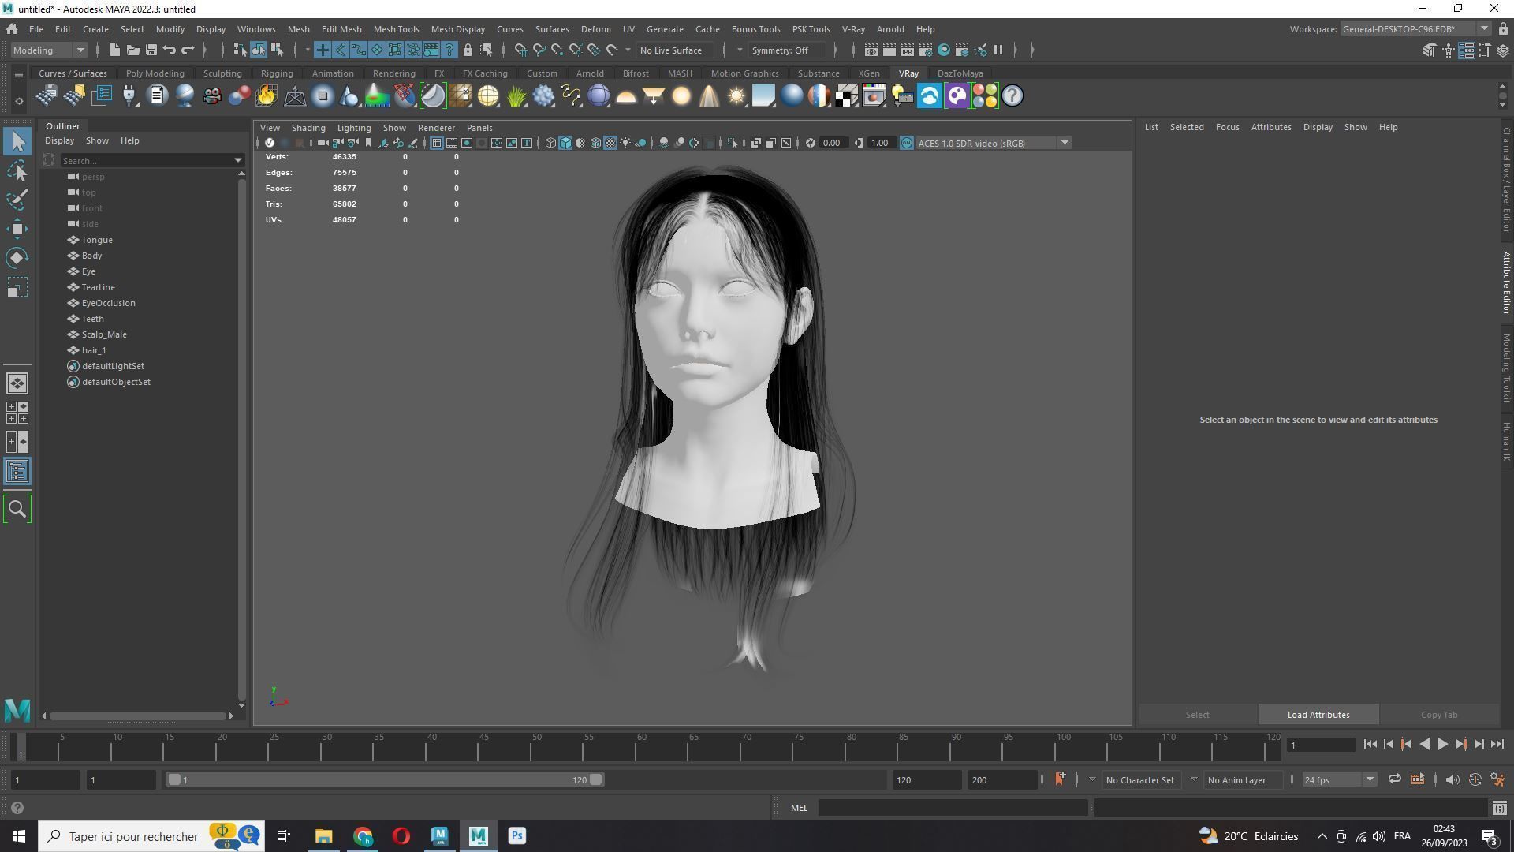The width and height of the screenshot is (1514, 852).
Task: Click the V-Ray dome light shelf icon
Action: tap(626, 96)
